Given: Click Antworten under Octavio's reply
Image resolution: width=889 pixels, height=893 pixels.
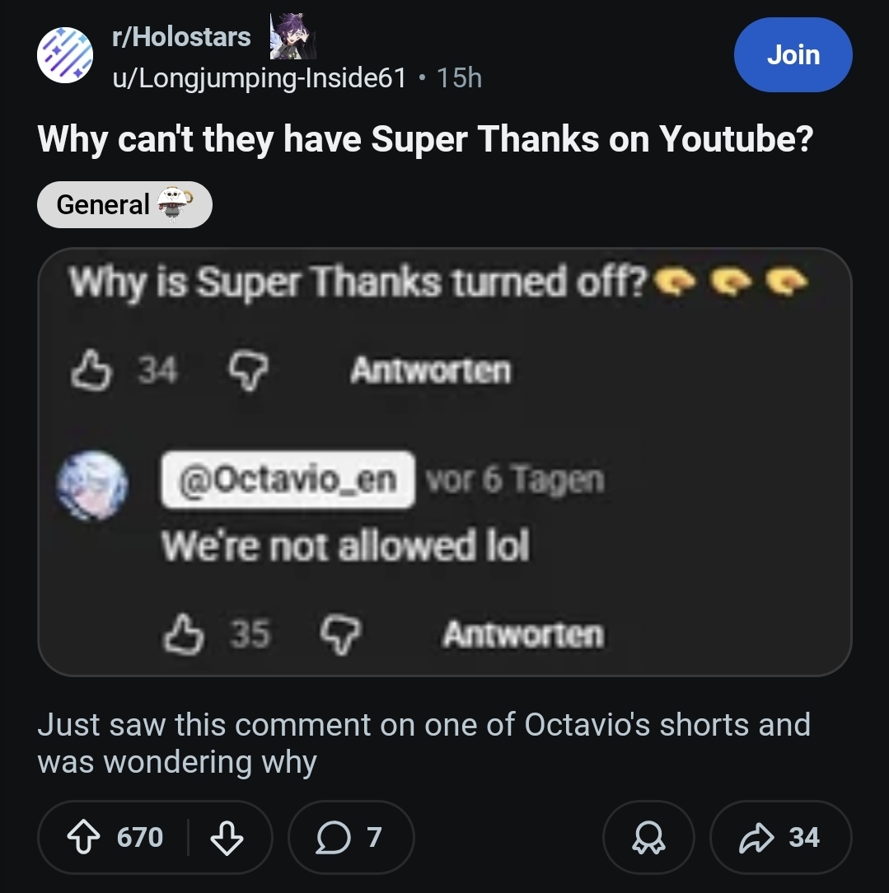Looking at the screenshot, I should coord(523,634).
